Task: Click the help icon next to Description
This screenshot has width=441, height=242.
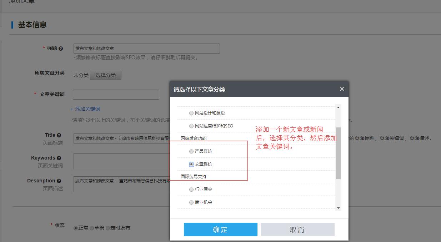Action: [59, 181]
